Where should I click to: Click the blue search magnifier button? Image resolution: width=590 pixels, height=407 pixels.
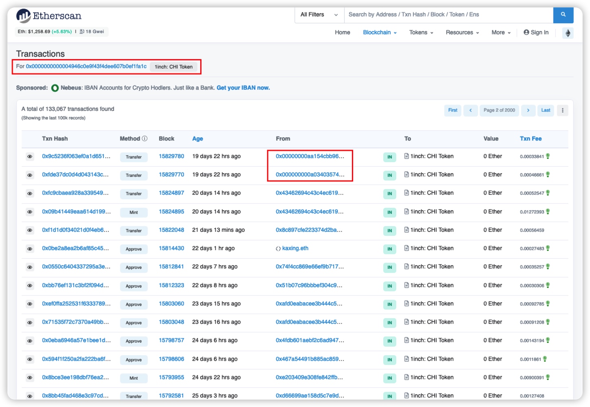point(563,15)
